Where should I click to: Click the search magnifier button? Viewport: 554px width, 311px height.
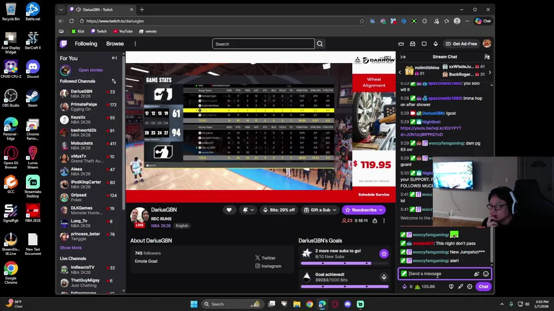(x=320, y=44)
